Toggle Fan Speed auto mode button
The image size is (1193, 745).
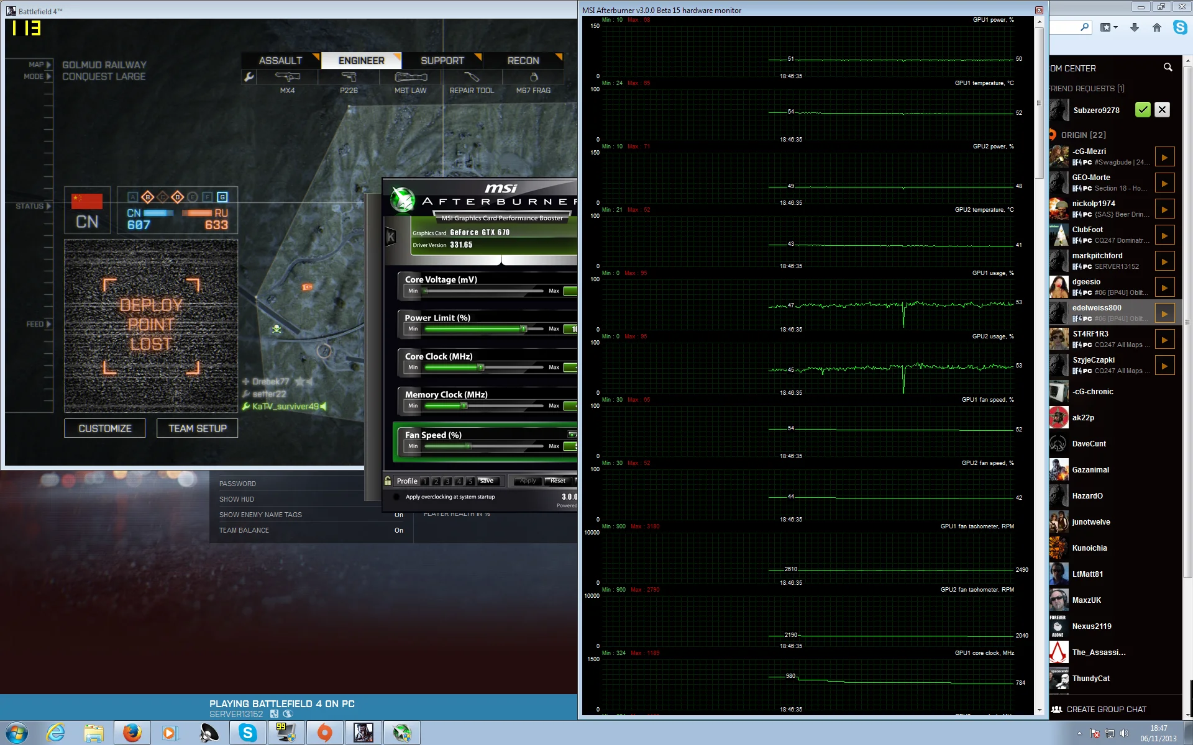click(572, 435)
